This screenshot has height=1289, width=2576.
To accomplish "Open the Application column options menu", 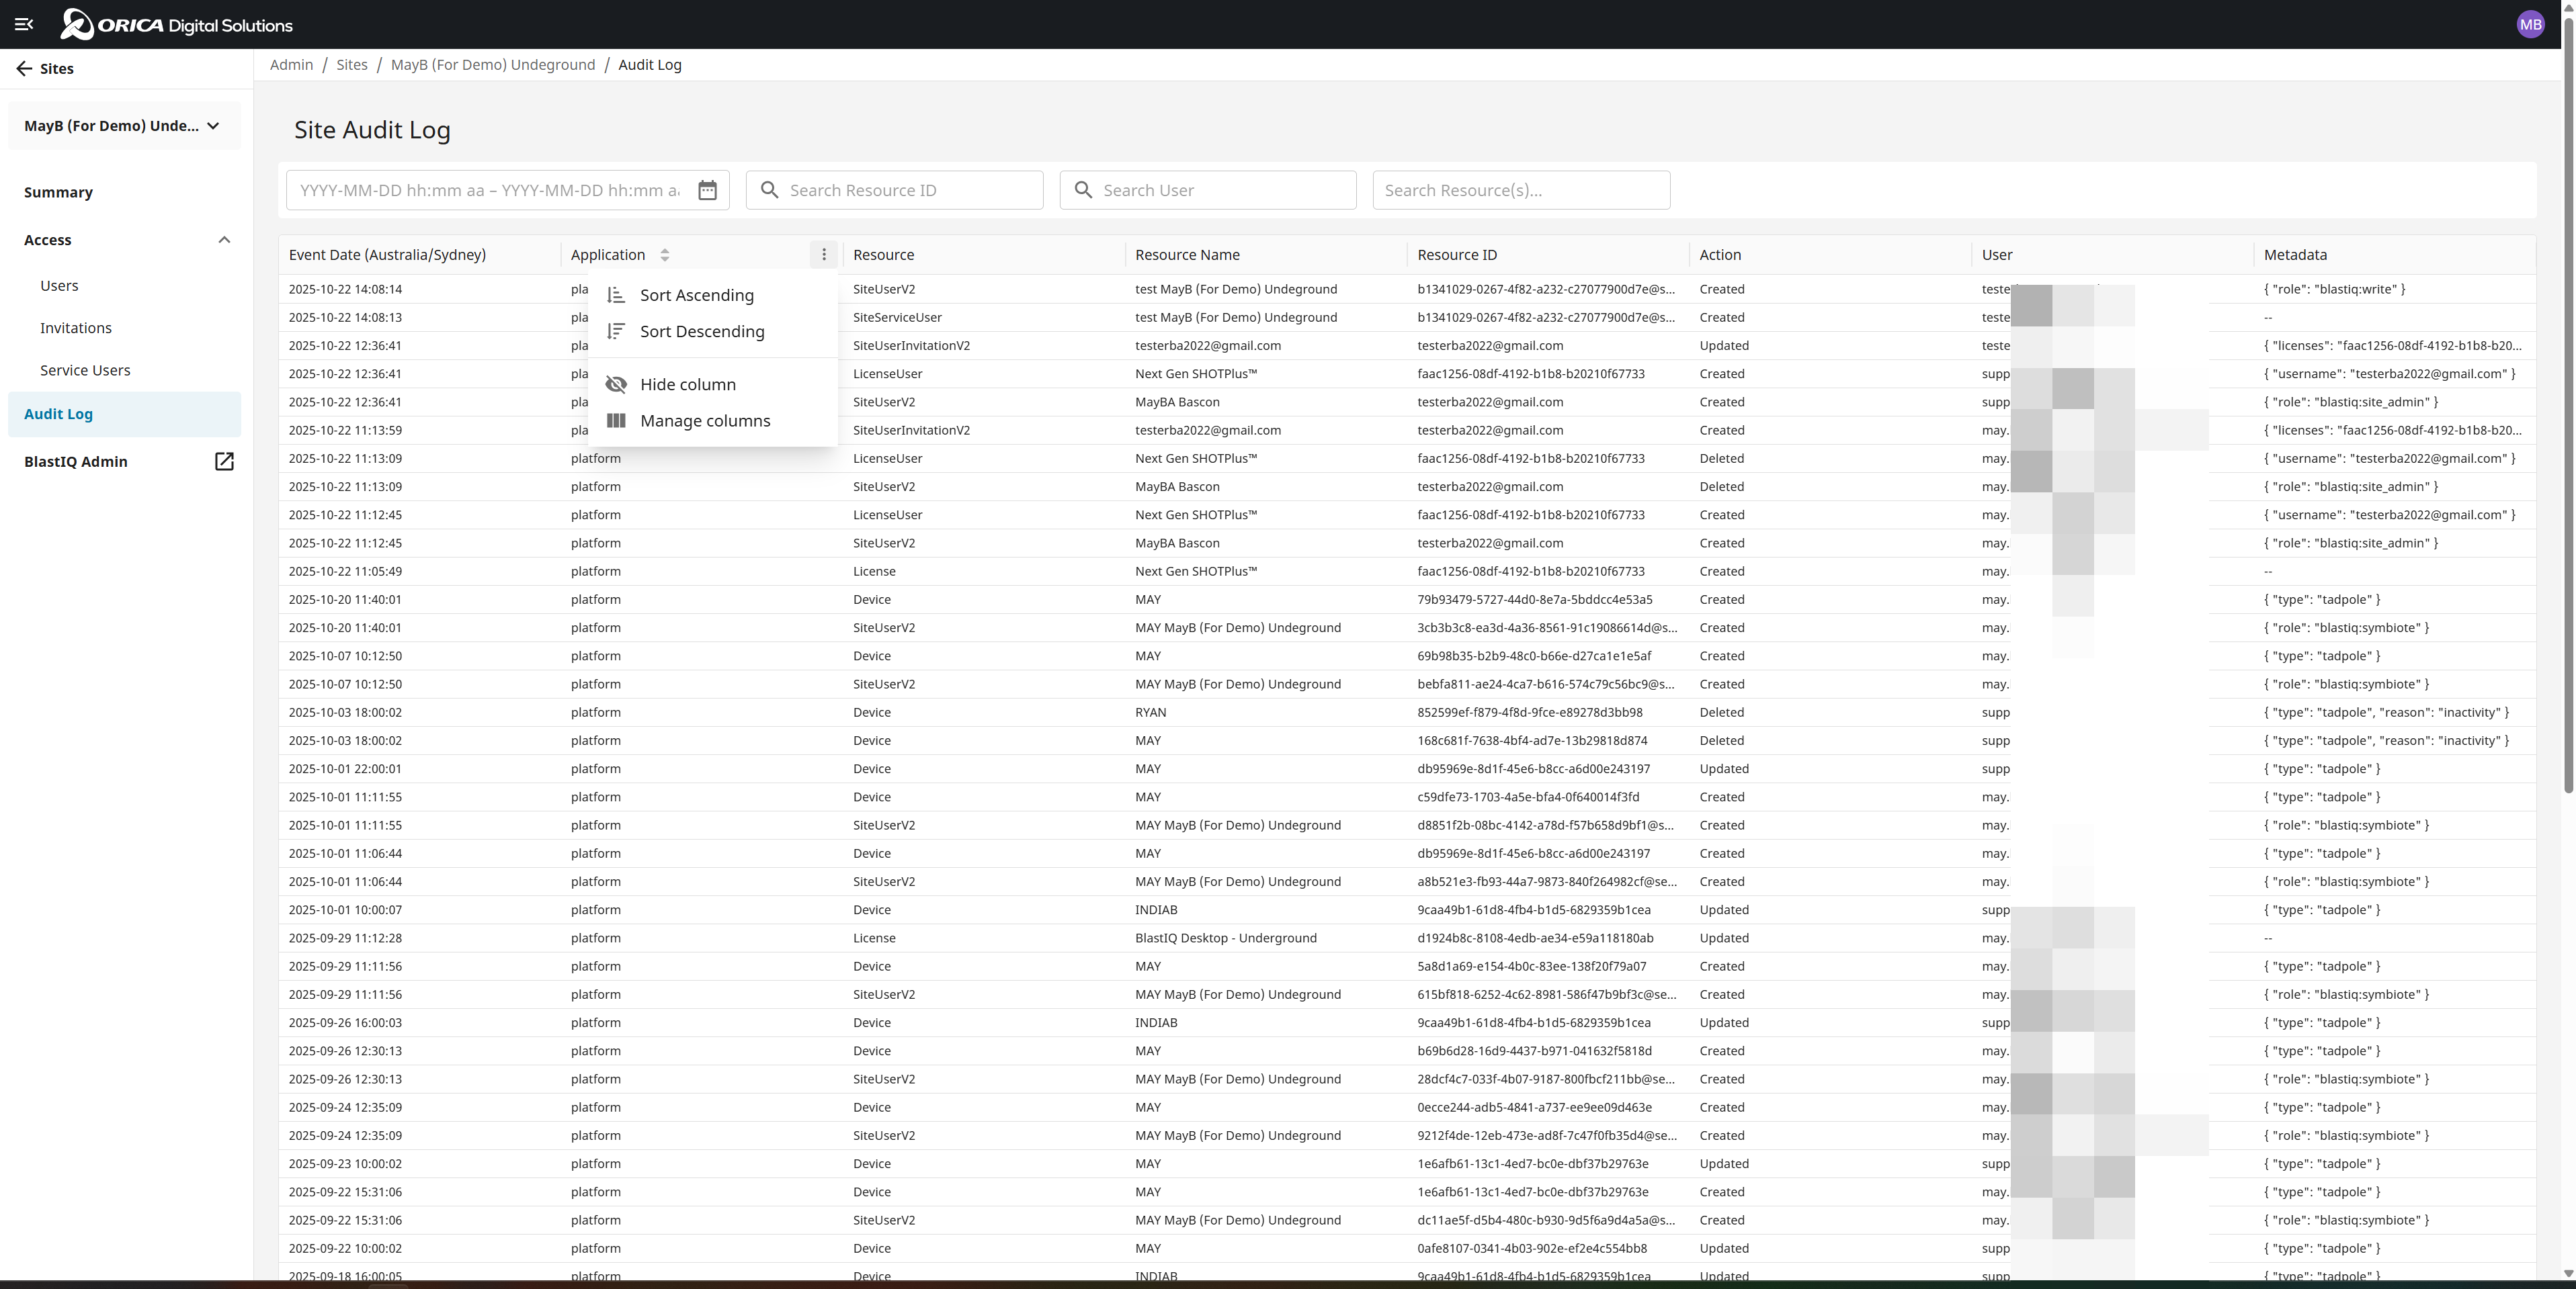I will coord(824,255).
